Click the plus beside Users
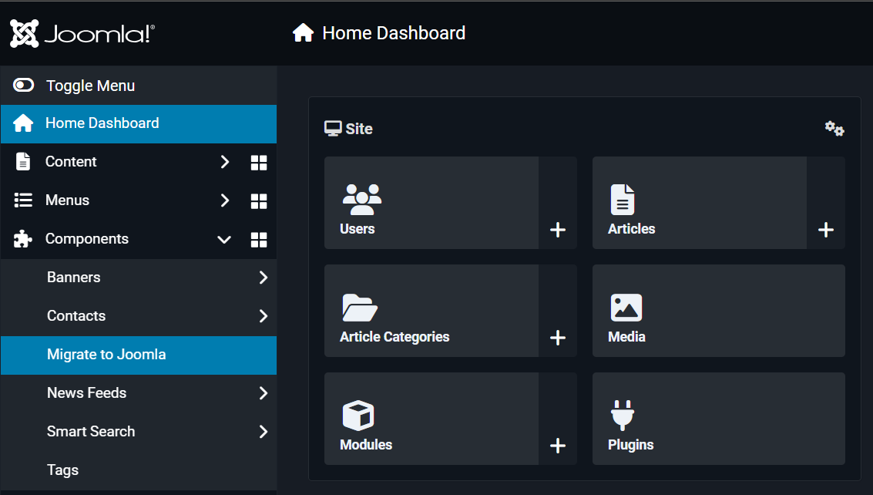Screen dimensions: 873x495 click(558, 230)
